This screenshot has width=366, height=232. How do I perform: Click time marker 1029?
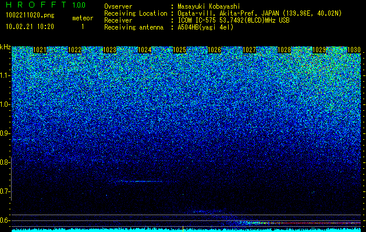pos(319,50)
